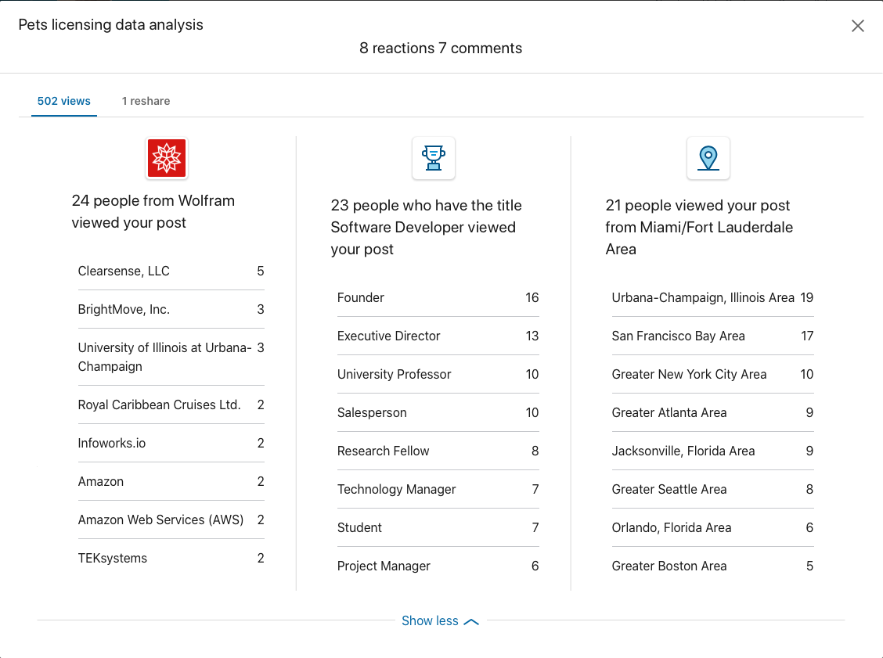
Task: Click the Greater Seattle Area row
Action: 713,489
